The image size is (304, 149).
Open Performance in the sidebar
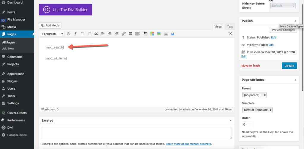(x=17, y=120)
